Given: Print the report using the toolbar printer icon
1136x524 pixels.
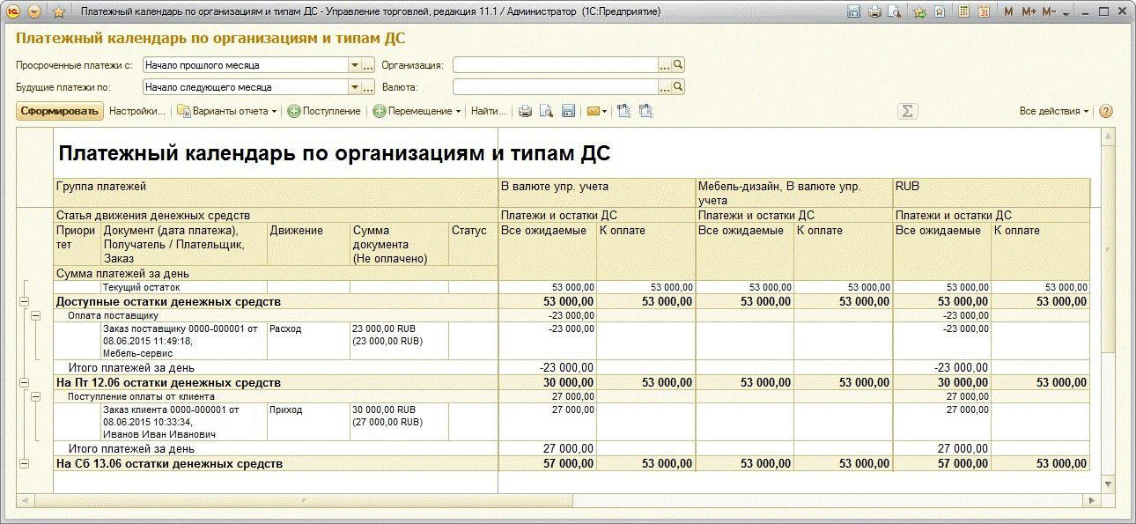Looking at the screenshot, I should click(526, 111).
